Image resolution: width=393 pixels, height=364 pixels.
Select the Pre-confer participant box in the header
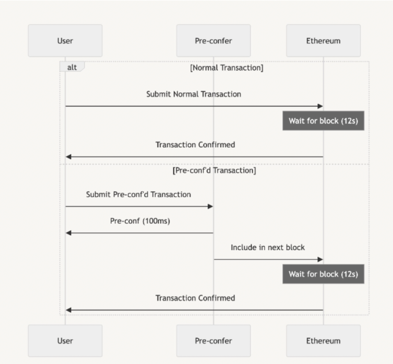coord(213,41)
